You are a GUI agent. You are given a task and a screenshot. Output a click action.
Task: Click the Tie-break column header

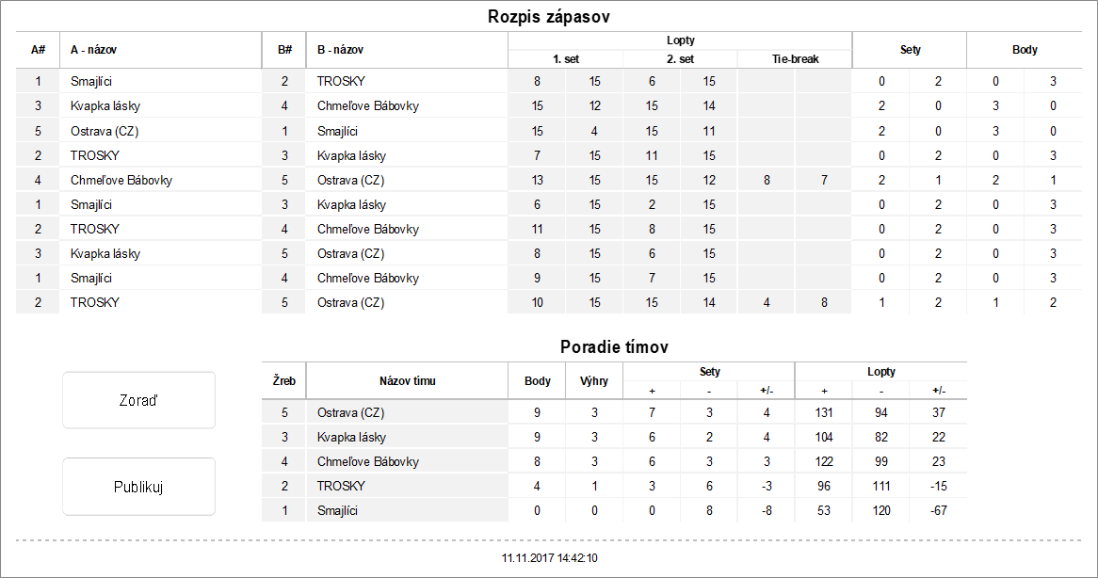(x=795, y=58)
